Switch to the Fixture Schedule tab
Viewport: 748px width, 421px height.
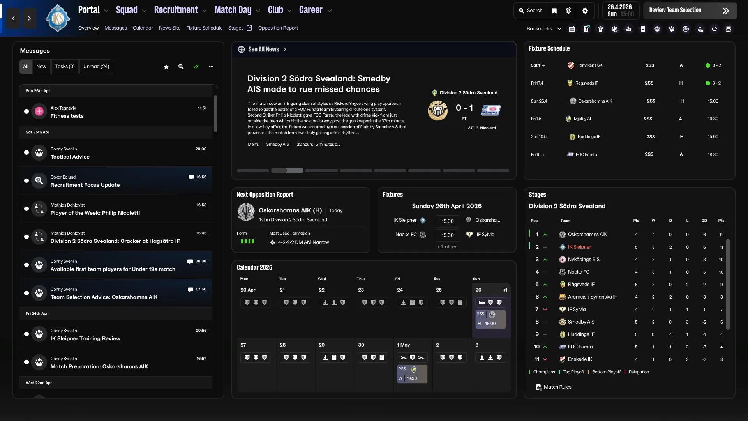[x=204, y=28]
